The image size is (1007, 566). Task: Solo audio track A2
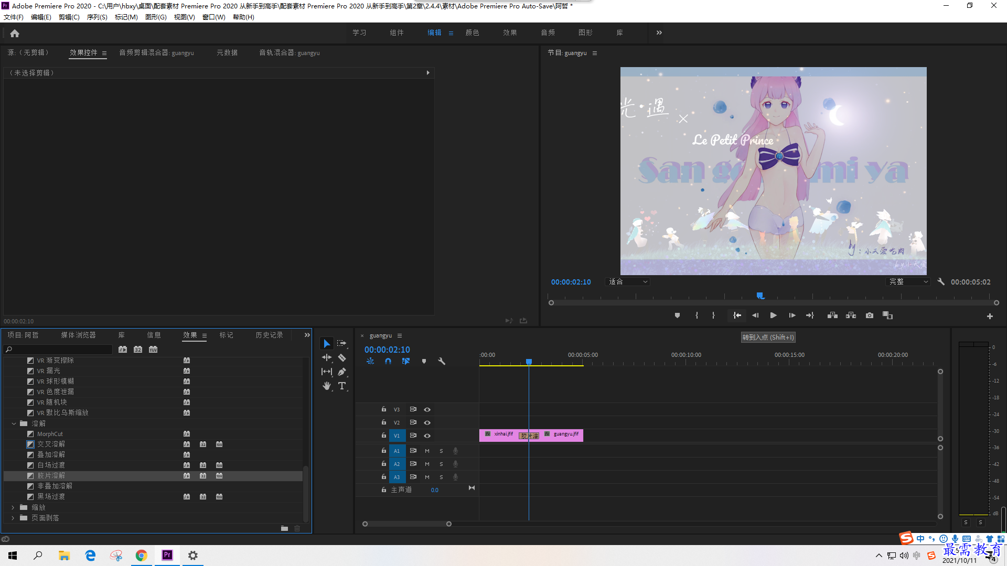click(x=441, y=464)
